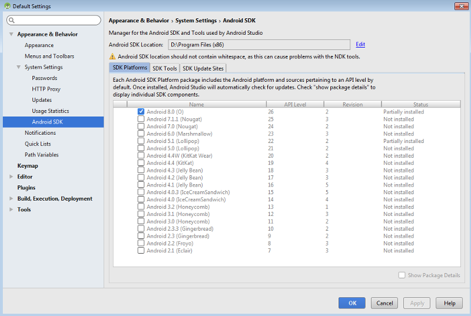This screenshot has height=316, width=471.
Task: Check the Android 4.4 (KitKat) checkbox
Action: click(141, 162)
